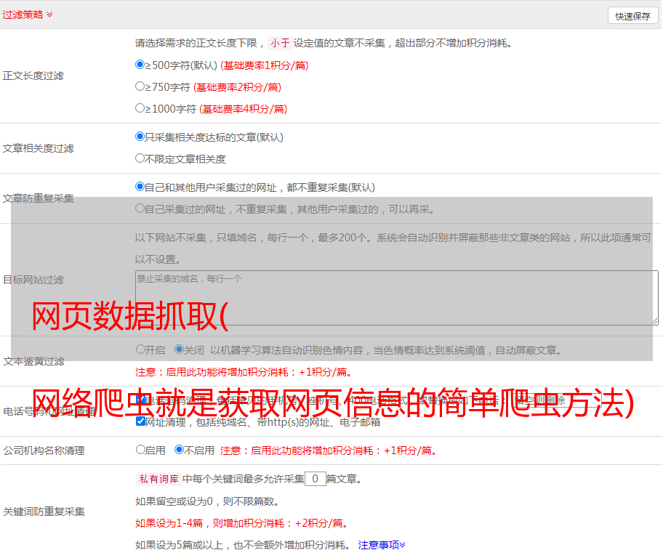Select 只采集相关度达标的文章 option
The width and height of the screenshot is (663, 558).
click(140, 137)
